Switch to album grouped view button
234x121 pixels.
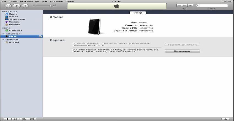[x=185, y=5]
